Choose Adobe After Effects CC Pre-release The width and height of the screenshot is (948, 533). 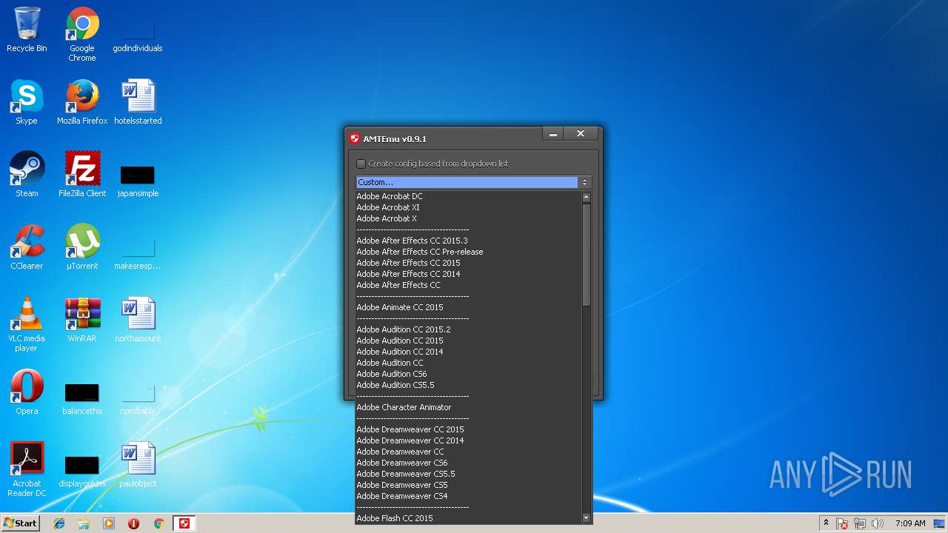point(468,252)
